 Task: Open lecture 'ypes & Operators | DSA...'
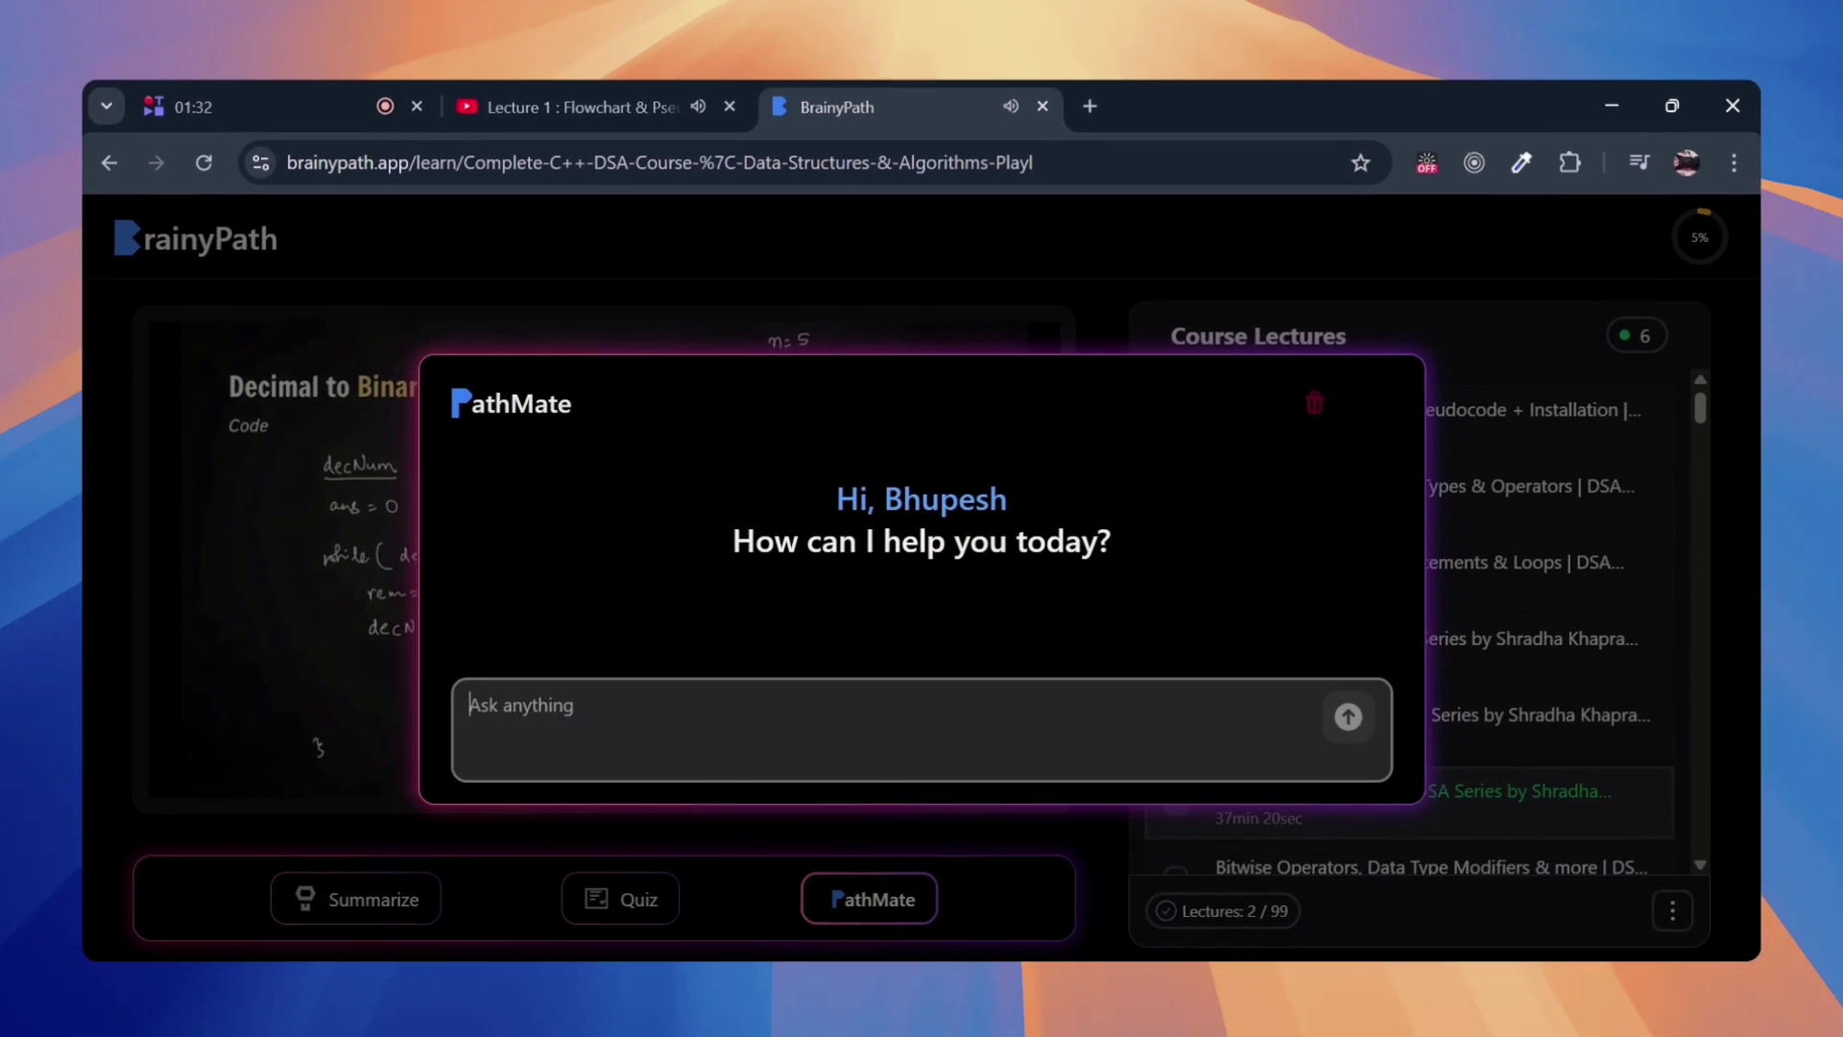1530,486
